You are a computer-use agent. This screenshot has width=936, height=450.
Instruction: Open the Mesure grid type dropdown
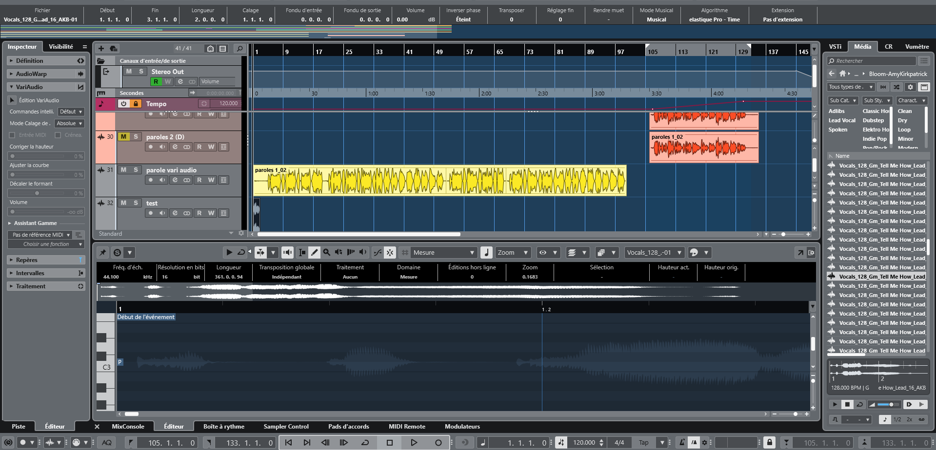tap(443, 252)
